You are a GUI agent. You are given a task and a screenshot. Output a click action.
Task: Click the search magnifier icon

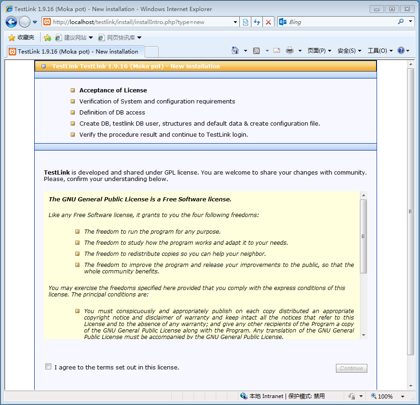[401, 21]
